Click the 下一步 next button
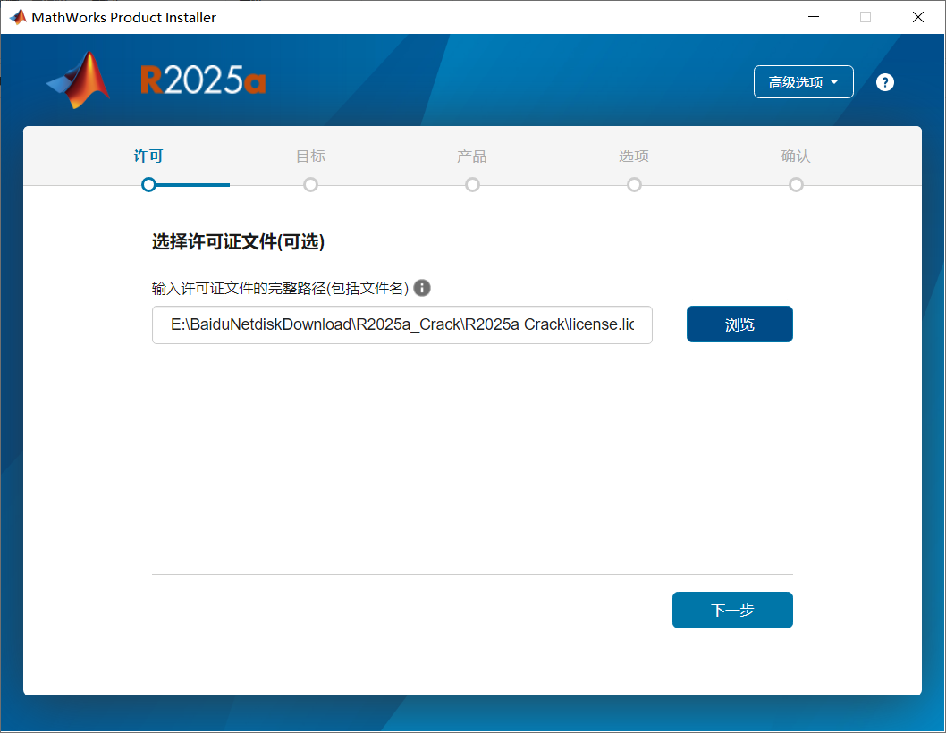The image size is (946, 733). click(x=732, y=610)
